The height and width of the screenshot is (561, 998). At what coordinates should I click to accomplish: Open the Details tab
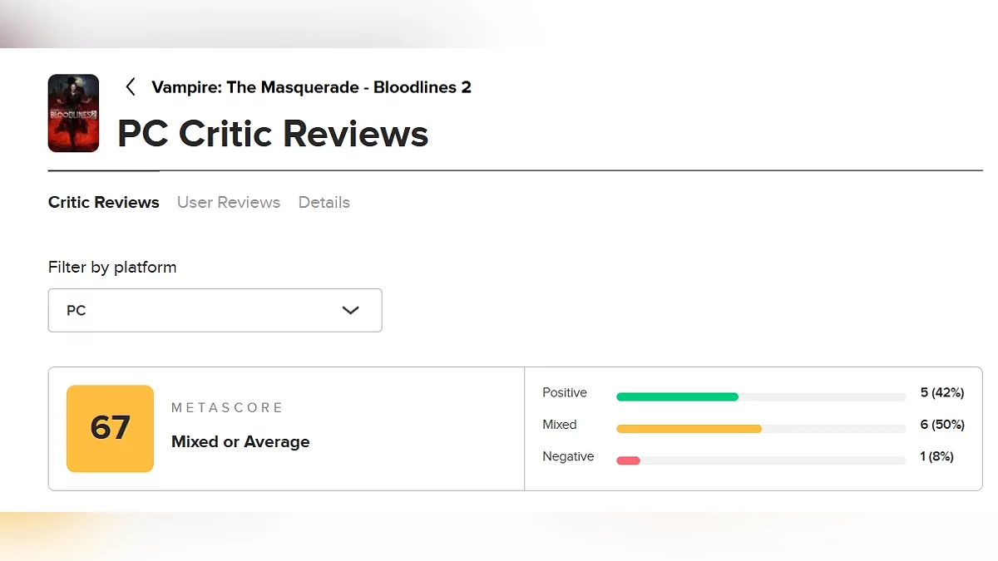point(324,202)
